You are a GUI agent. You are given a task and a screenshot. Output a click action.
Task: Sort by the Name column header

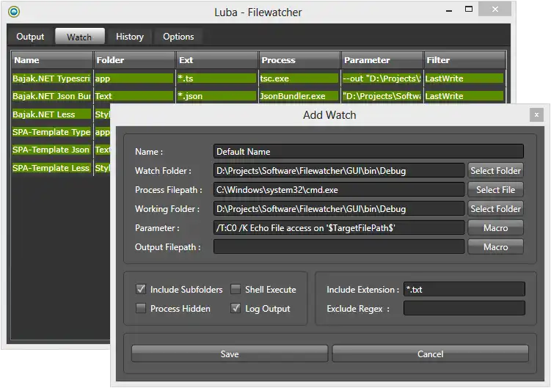click(x=52, y=59)
